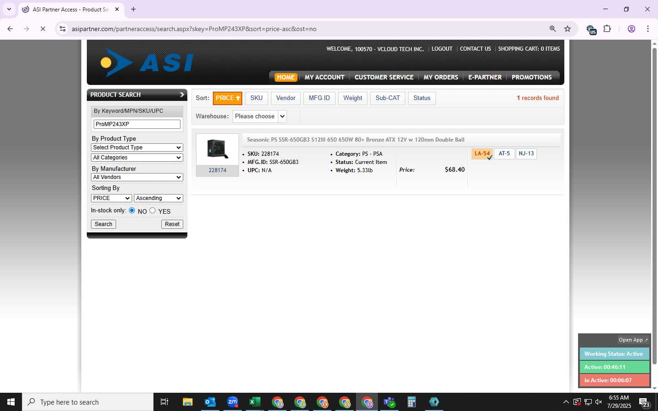
Task: Click the US extension icon in toolbar
Action: tap(591, 30)
